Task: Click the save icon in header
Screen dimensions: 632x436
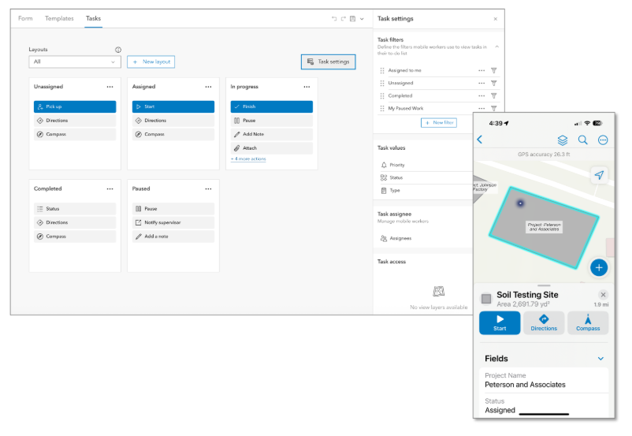Action: click(353, 19)
